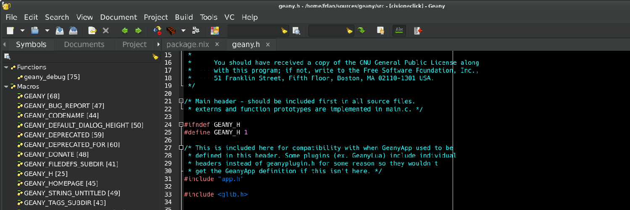Click the Execute gears icon

click(195, 31)
